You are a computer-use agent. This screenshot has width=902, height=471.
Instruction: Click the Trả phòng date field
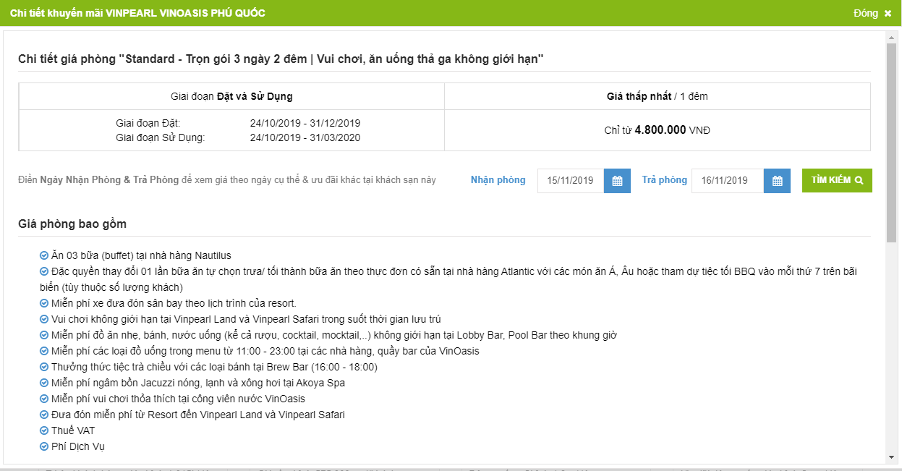click(727, 181)
